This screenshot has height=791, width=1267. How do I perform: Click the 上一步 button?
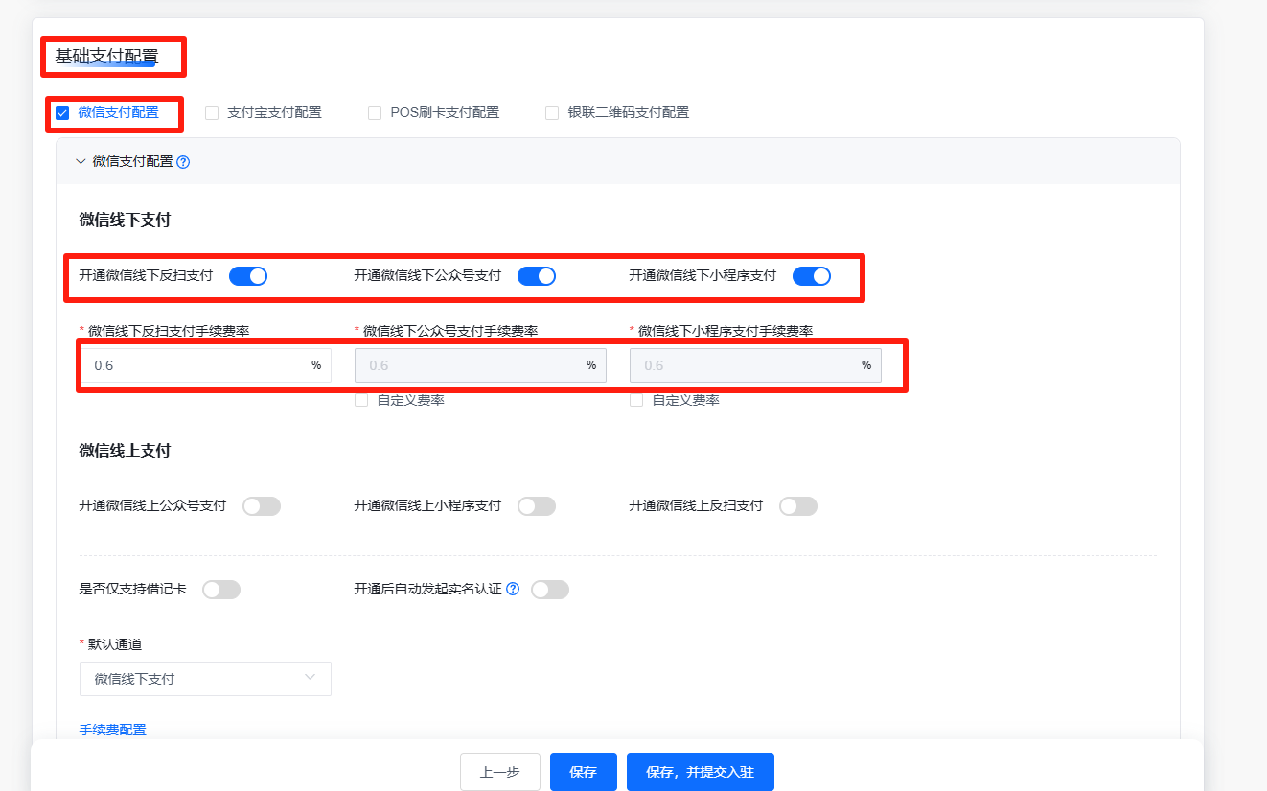coord(500,772)
